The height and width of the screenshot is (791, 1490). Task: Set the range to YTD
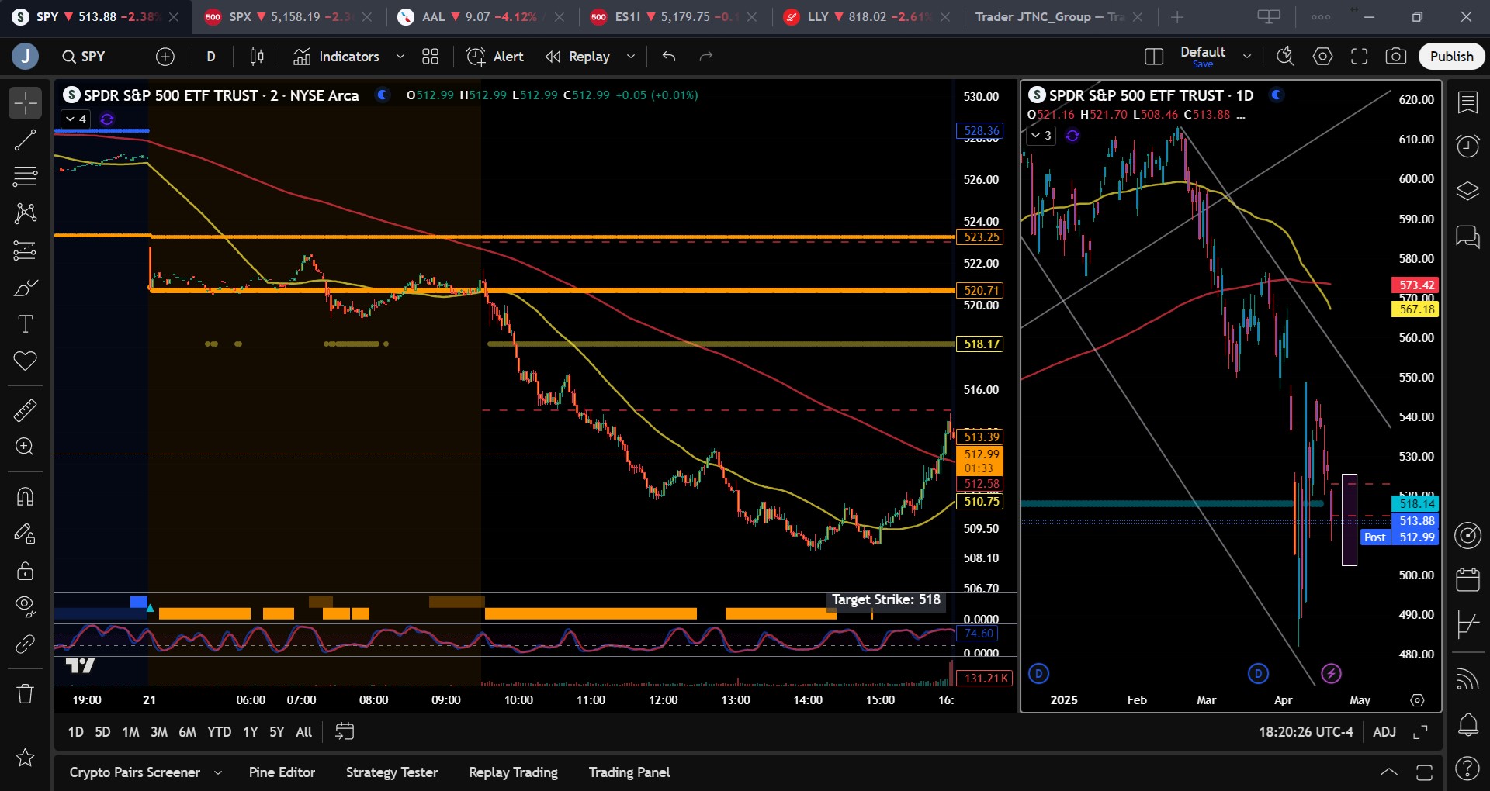tap(219, 732)
